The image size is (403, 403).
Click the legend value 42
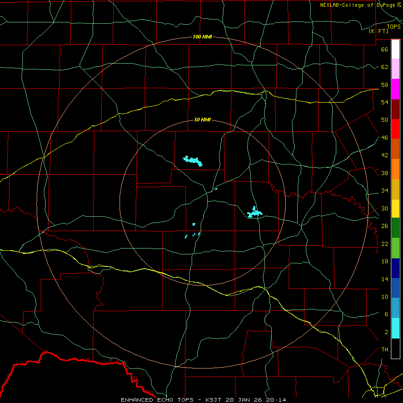click(385, 155)
